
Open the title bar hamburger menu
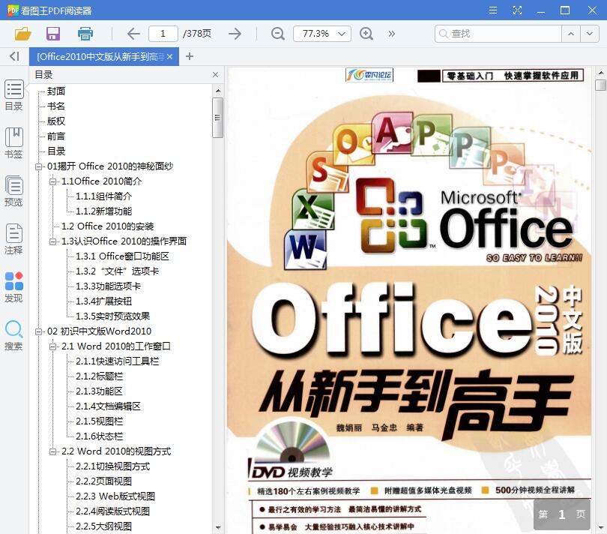tap(493, 10)
